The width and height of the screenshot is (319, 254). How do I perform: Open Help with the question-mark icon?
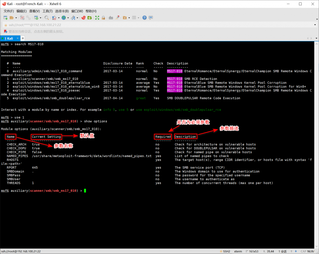coord(145,18)
